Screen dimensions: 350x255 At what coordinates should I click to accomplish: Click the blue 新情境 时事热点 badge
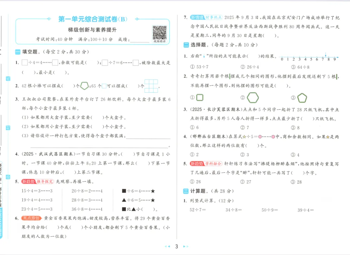point(206,17)
